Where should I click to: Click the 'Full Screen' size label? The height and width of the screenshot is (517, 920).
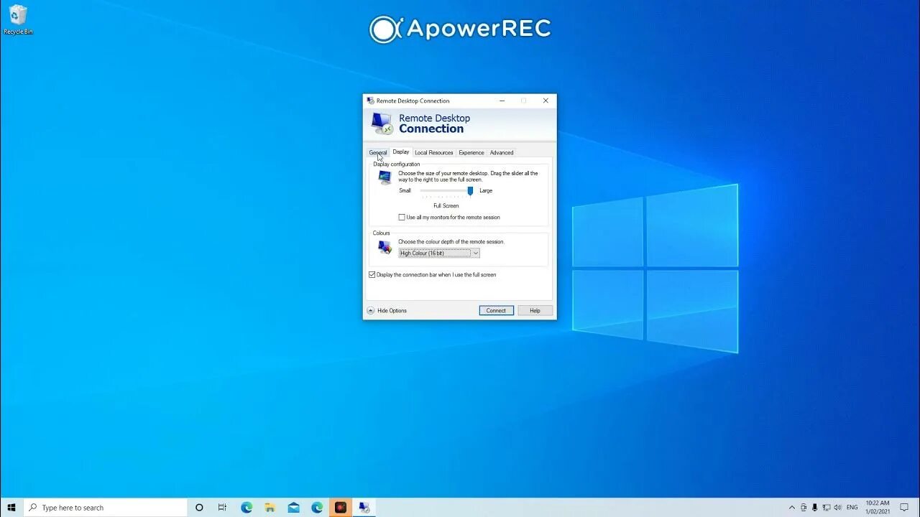446,206
